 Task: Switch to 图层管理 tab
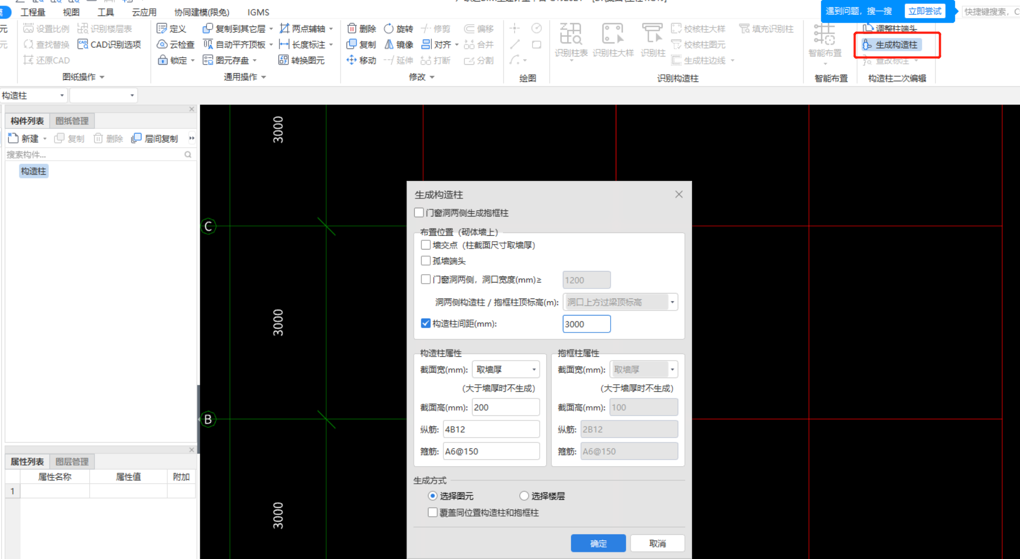pos(72,462)
